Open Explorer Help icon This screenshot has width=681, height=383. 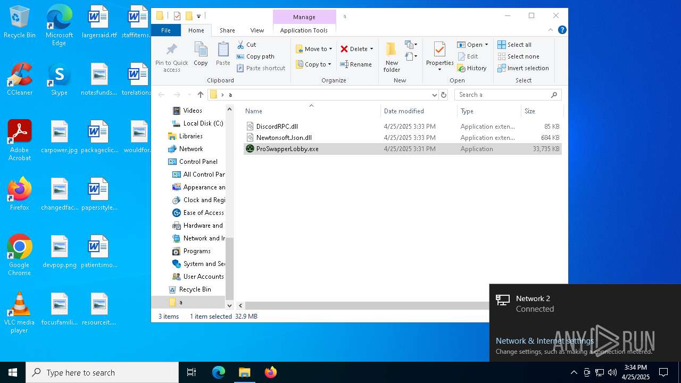[x=562, y=30]
